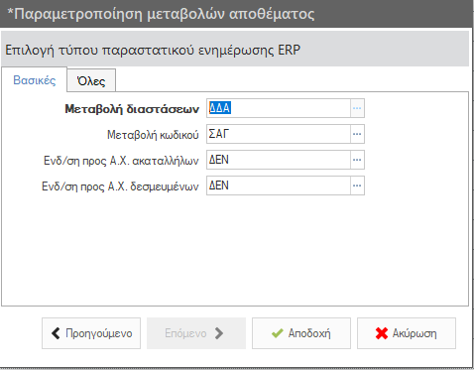Open lookup for Ενδ/ση προς Α.Χ. ακαταλλήλων
This screenshot has width=474, height=370.
(357, 160)
